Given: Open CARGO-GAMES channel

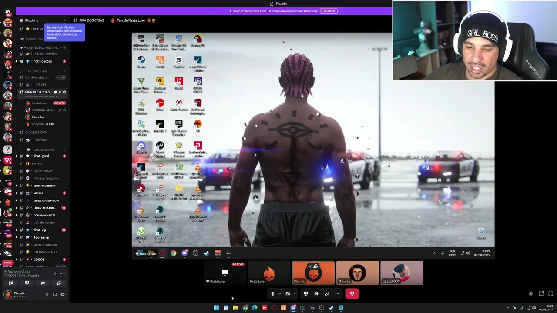Looking at the screenshot, I should click(42, 171).
